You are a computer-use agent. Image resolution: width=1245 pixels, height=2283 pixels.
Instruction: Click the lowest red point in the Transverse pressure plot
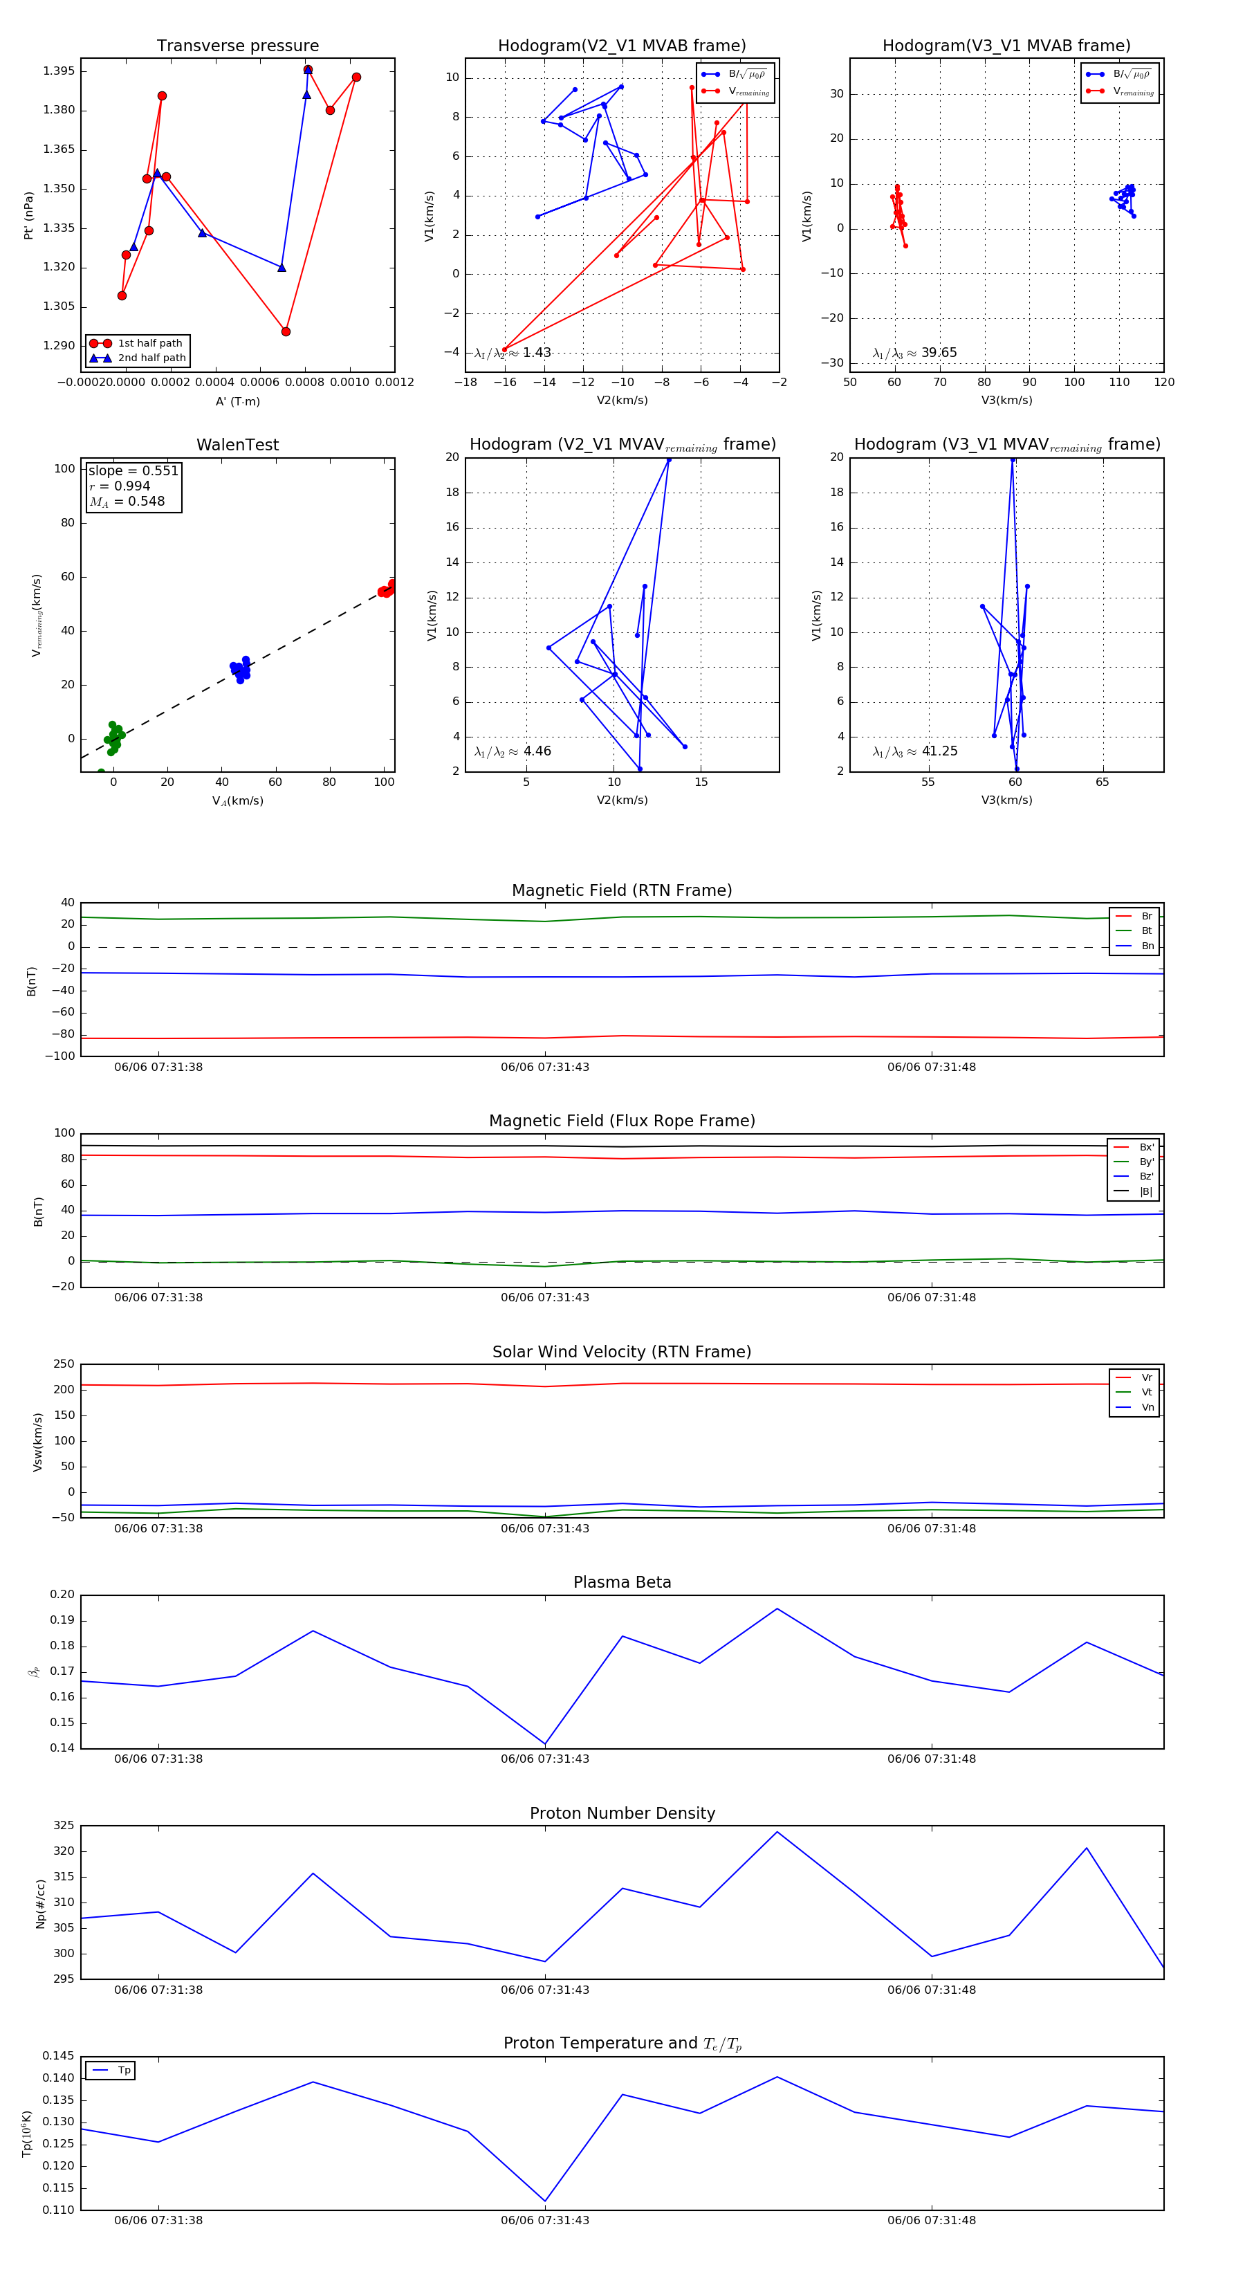pyautogui.click(x=286, y=331)
